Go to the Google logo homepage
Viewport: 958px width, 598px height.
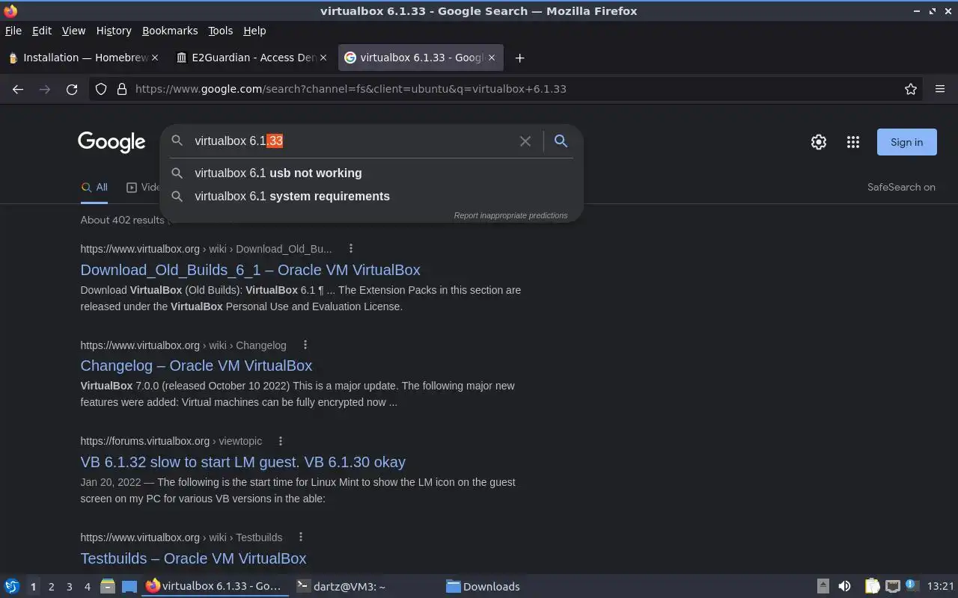coord(112,142)
